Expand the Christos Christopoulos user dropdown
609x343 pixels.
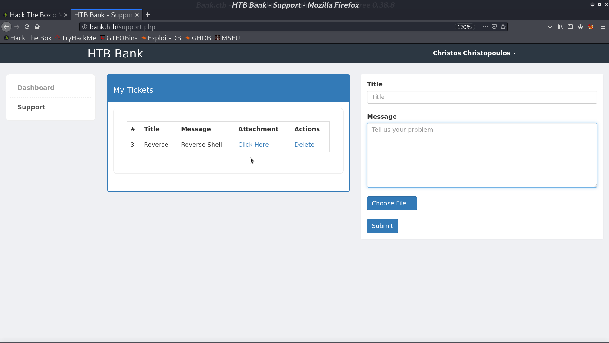coord(474,53)
